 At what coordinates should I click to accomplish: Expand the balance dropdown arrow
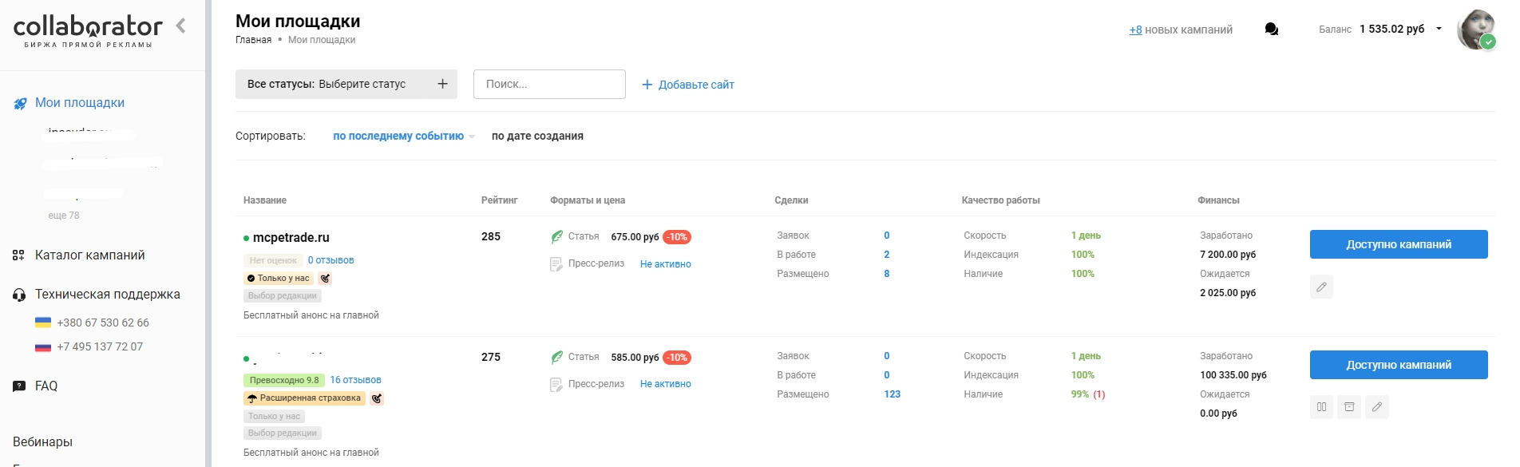1439,29
